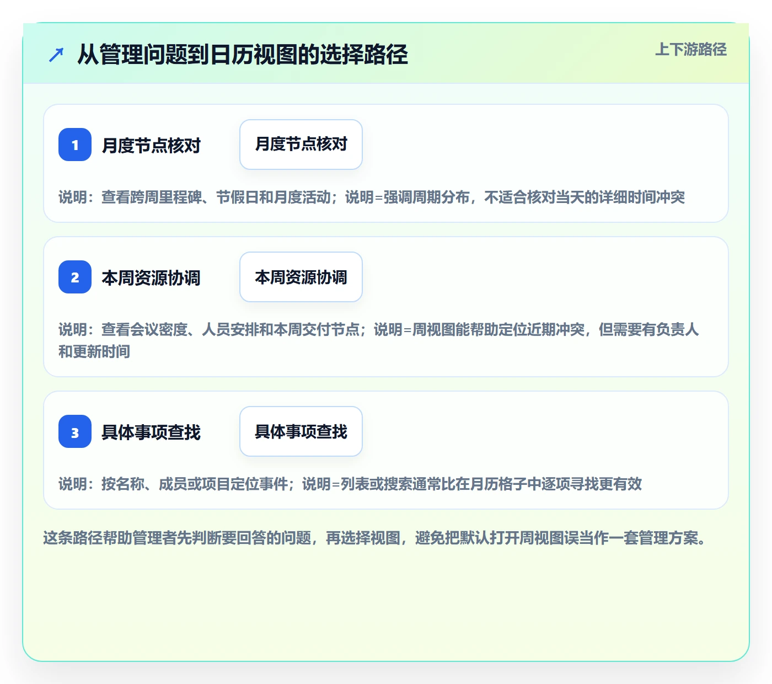Viewport: 772px width, 684px height.
Task: Click the 本周资源协调 heading next to badge 2
Action: [x=151, y=278]
